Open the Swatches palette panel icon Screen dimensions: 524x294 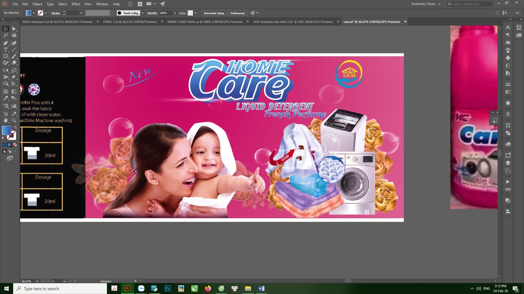coord(508,42)
